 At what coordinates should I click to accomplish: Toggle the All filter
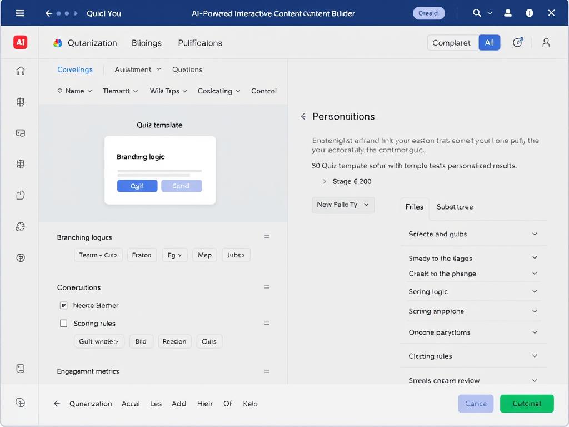coord(490,42)
